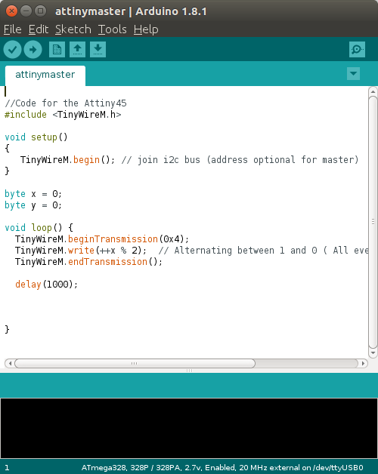Click the board info text in status bar
This screenshot has width=378, height=474.
tap(222, 468)
